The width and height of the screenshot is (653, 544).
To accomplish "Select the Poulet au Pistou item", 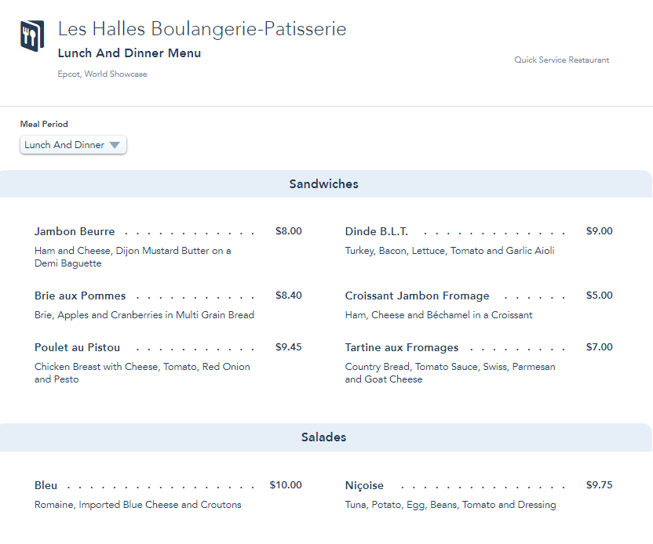I will coord(77,347).
